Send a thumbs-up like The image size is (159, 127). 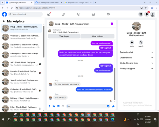click(113, 106)
